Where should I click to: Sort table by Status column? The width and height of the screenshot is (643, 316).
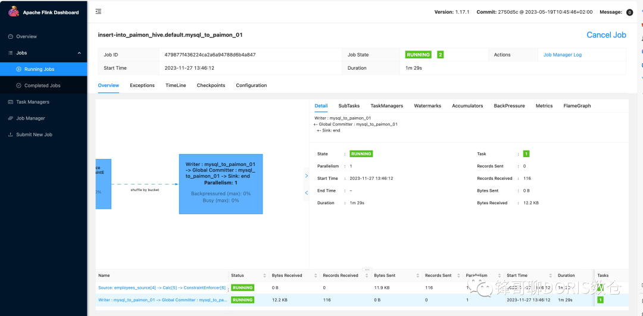(264, 276)
